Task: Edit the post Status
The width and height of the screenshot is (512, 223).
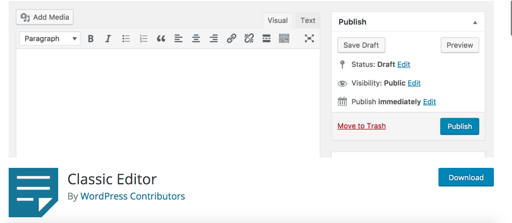Action: pos(403,65)
